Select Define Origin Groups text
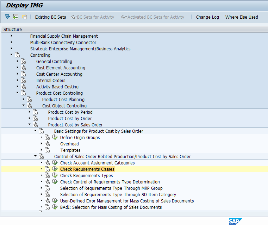This screenshot has height=225, width=268. [x=80, y=138]
